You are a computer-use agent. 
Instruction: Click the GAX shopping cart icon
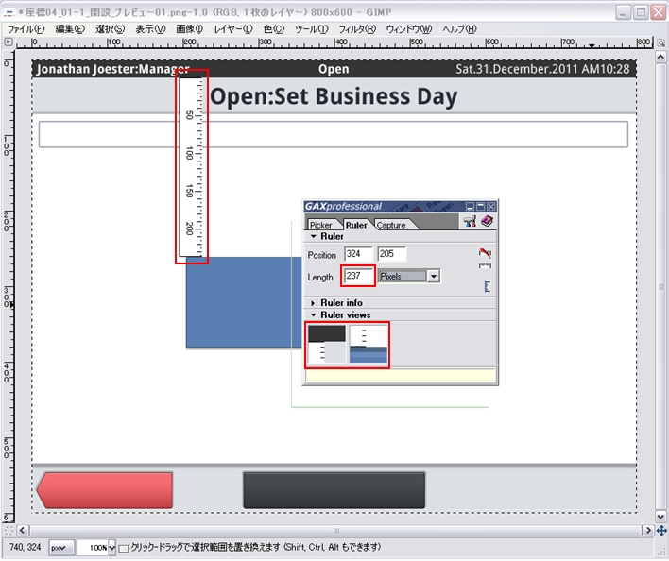tap(469, 222)
